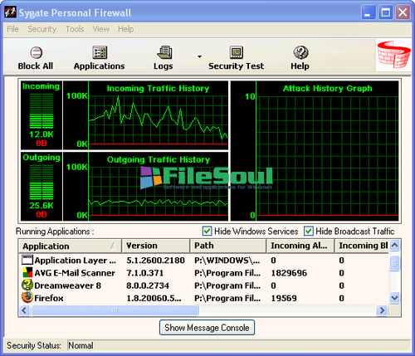Launch the Security Test icon
The image size is (415, 356).
(x=237, y=52)
